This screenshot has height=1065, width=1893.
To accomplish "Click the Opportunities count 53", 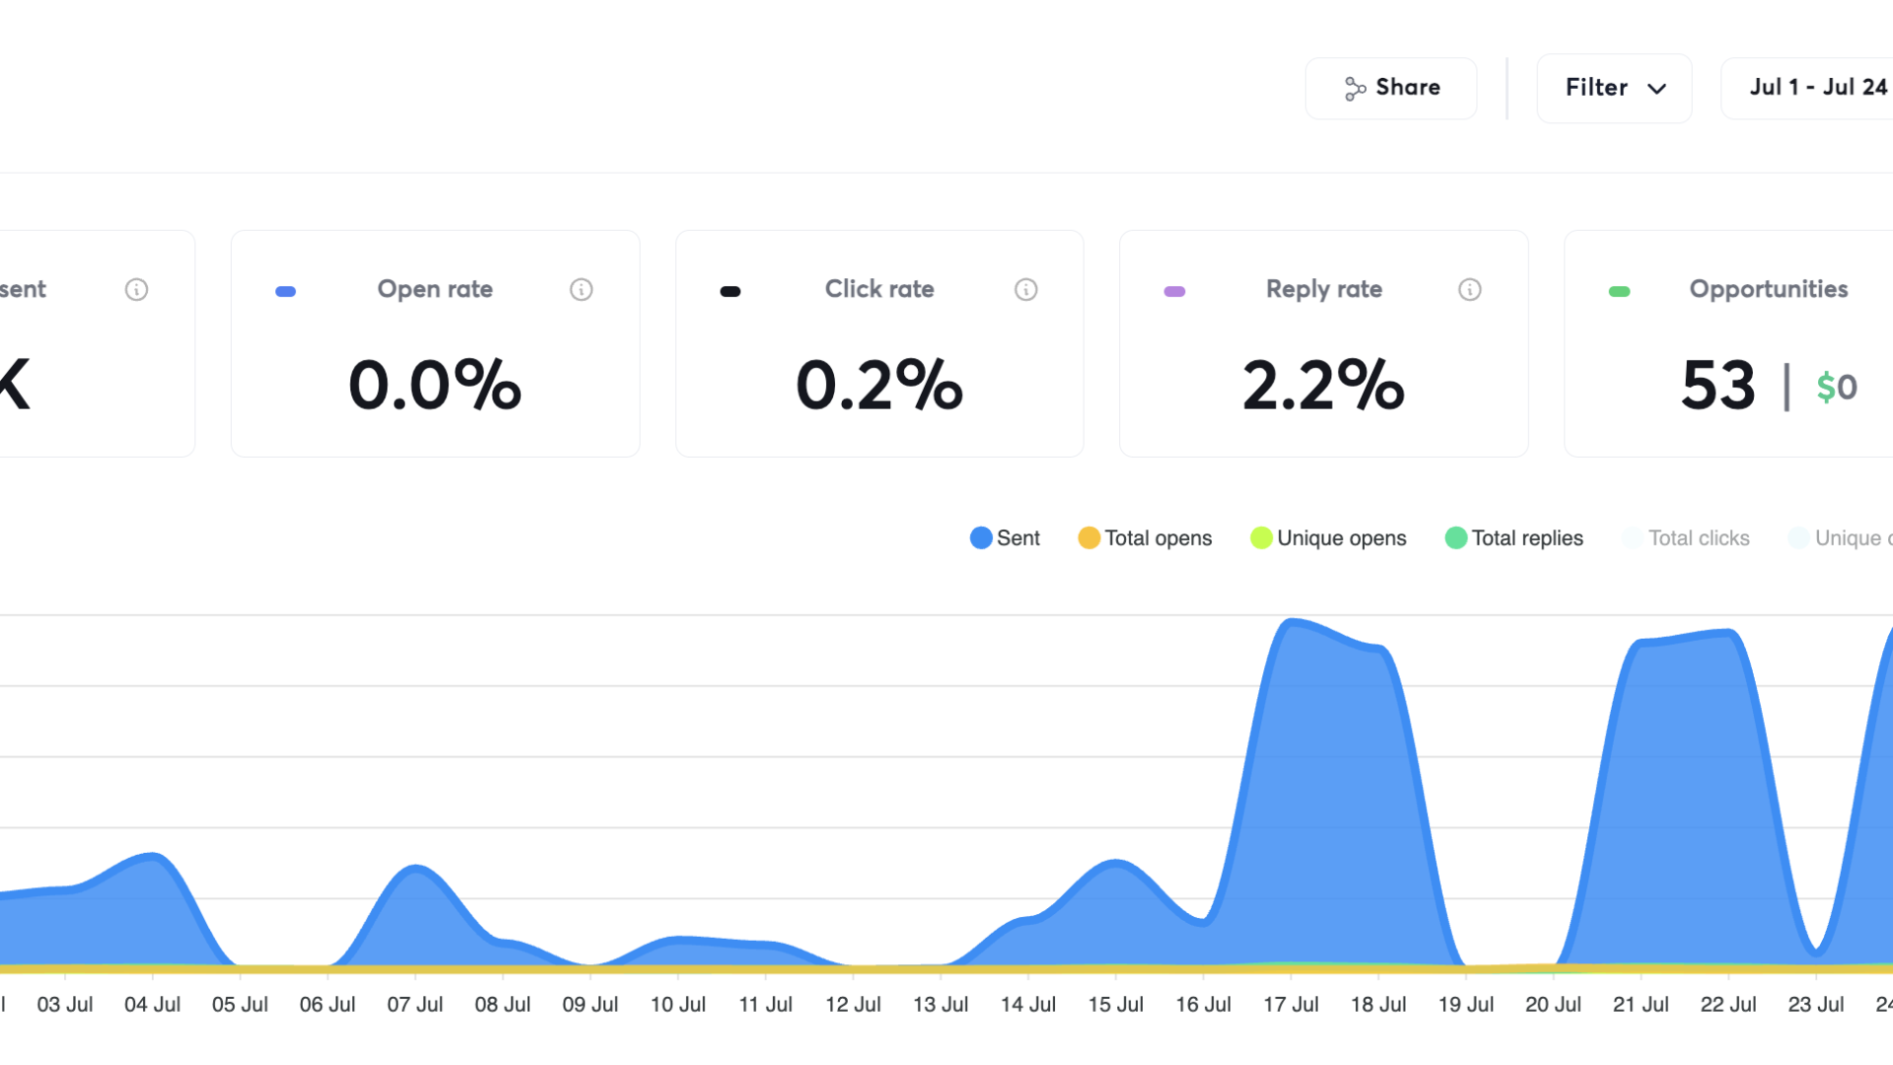I will (x=1718, y=385).
